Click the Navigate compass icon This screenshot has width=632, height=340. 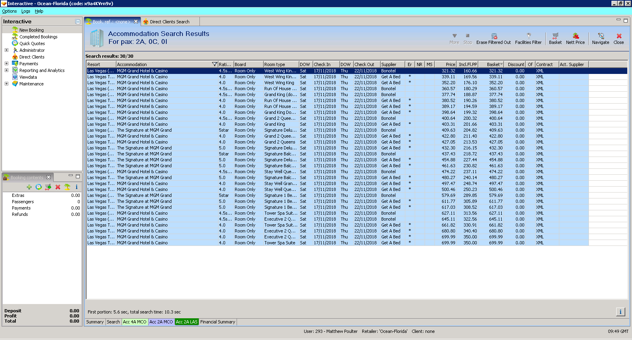click(601, 36)
